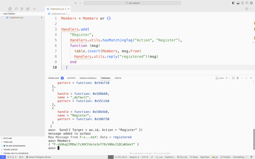Image resolution: width=255 pixels, height=159 pixels.
Task: Click the Split Editor Right icon
Action: [x=247, y=9]
